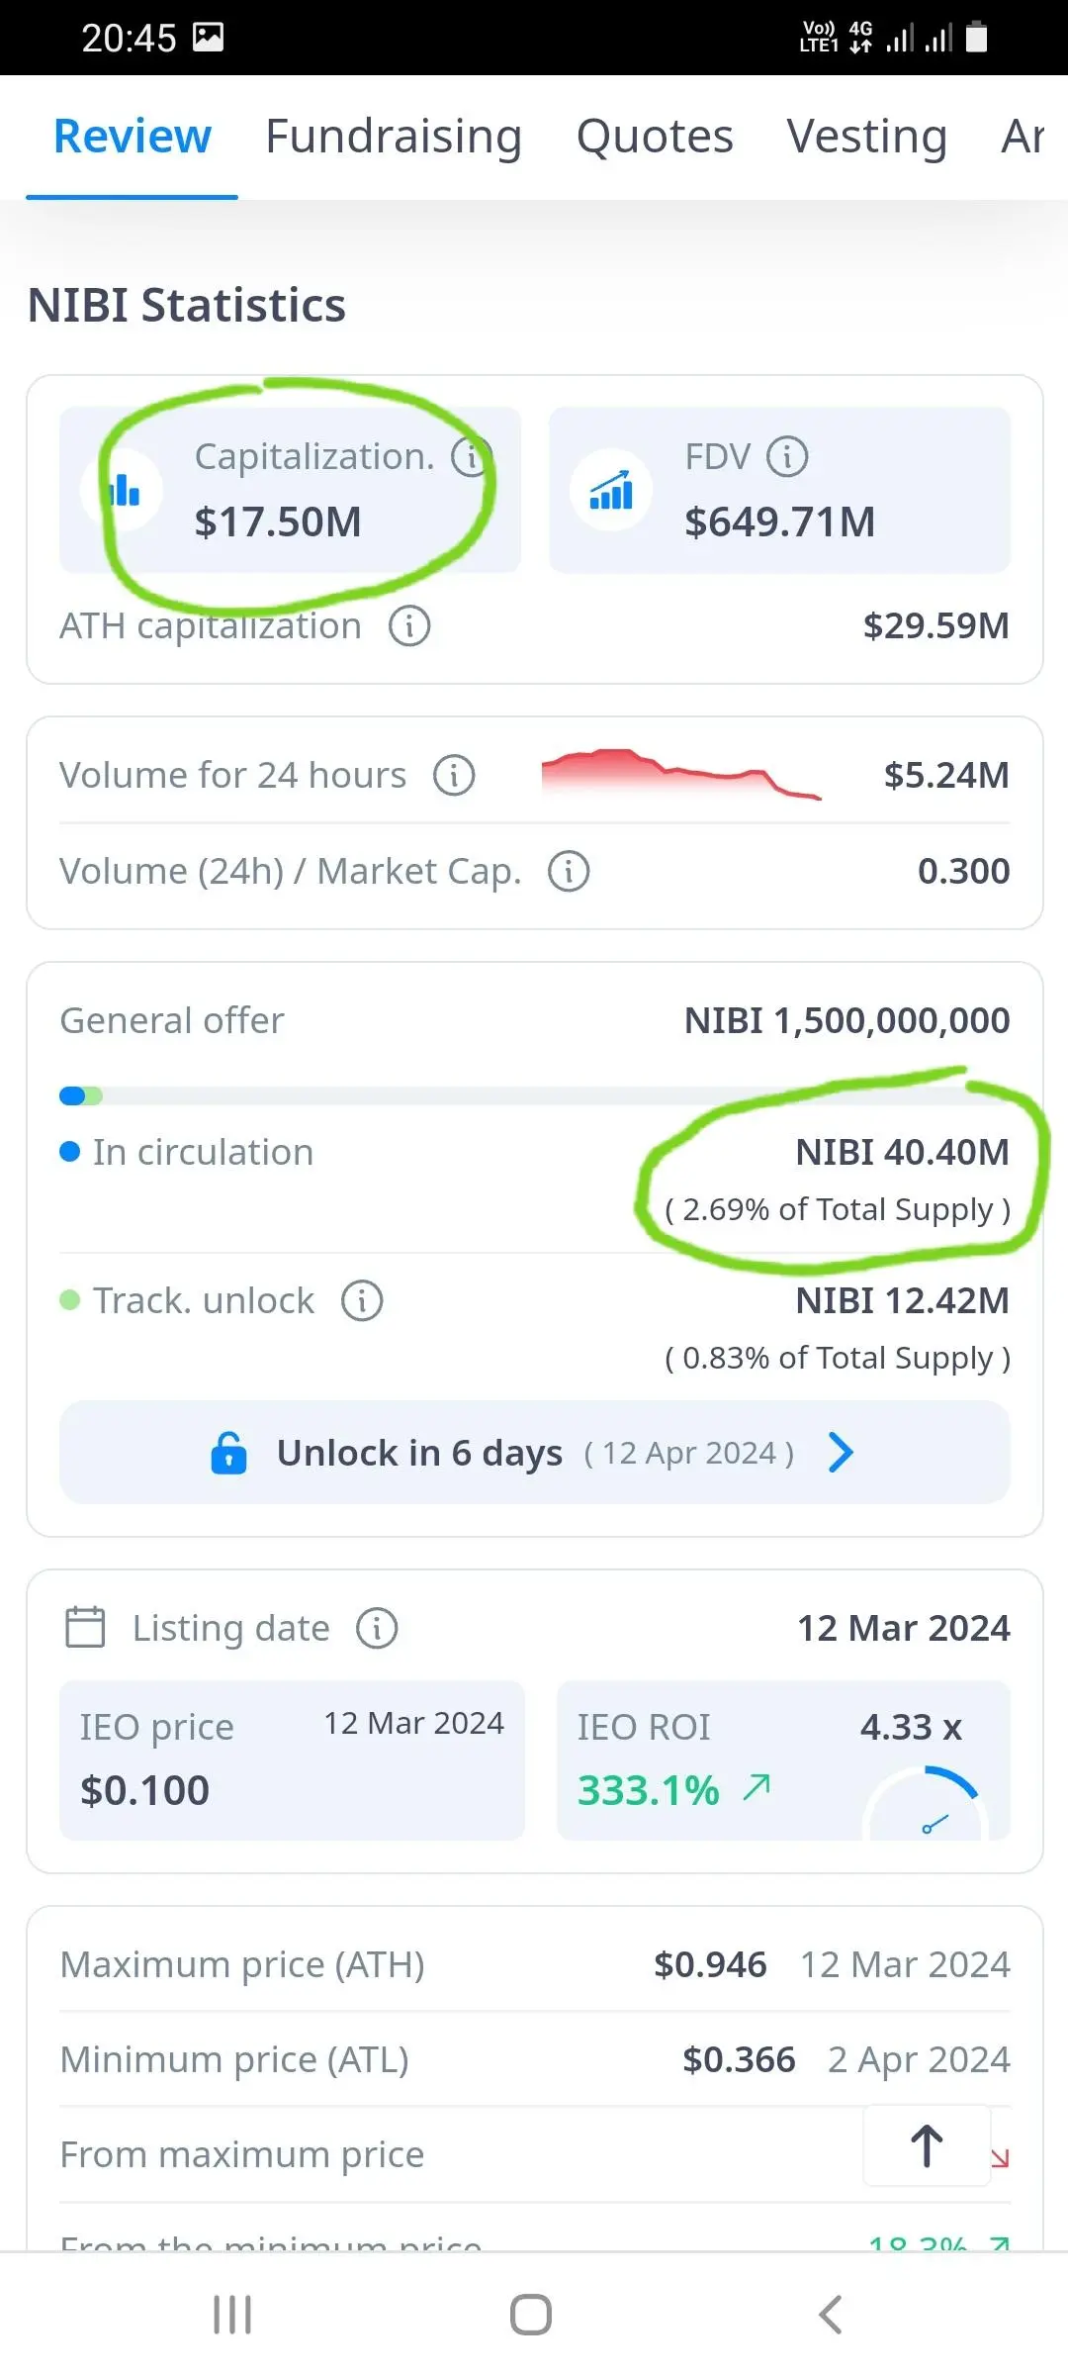Tap the FDV bar chart icon

(611, 491)
